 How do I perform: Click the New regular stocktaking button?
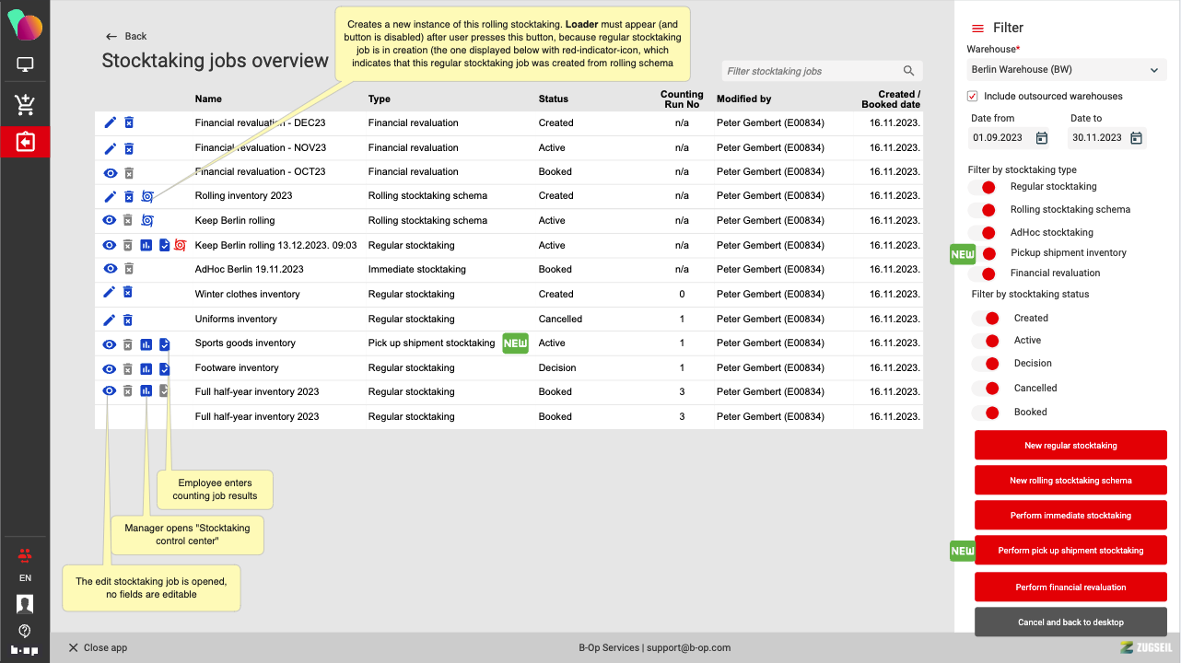pos(1070,446)
